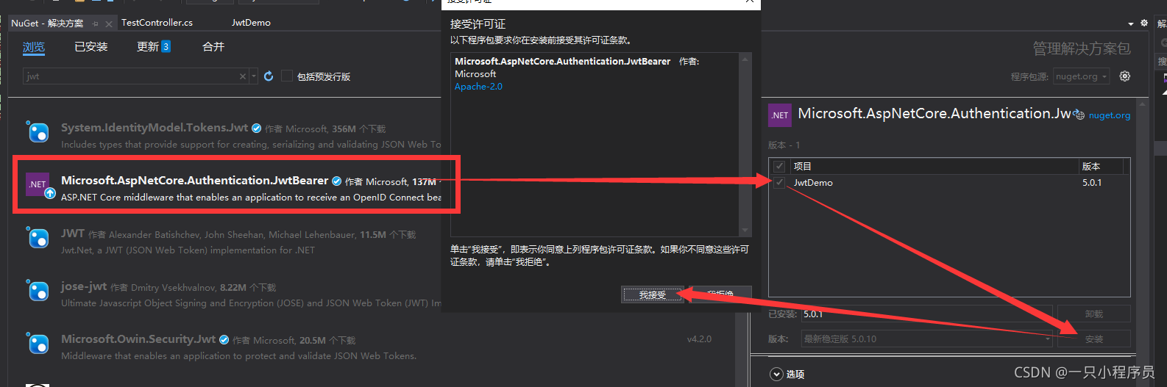Switch to the 已安装 (Installed) tab
Image resolution: width=1167 pixels, height=387 pixels.
91,47
